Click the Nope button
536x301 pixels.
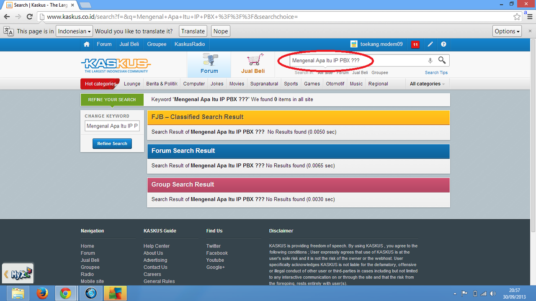click(221, 31)
